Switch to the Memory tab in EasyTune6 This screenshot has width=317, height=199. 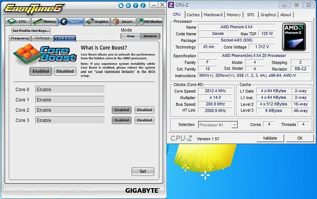[x=44, y=22]
